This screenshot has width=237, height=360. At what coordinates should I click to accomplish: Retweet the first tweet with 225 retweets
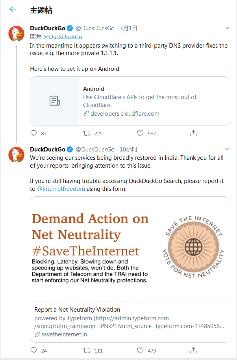pyautogui.click(x=87, y=133)
